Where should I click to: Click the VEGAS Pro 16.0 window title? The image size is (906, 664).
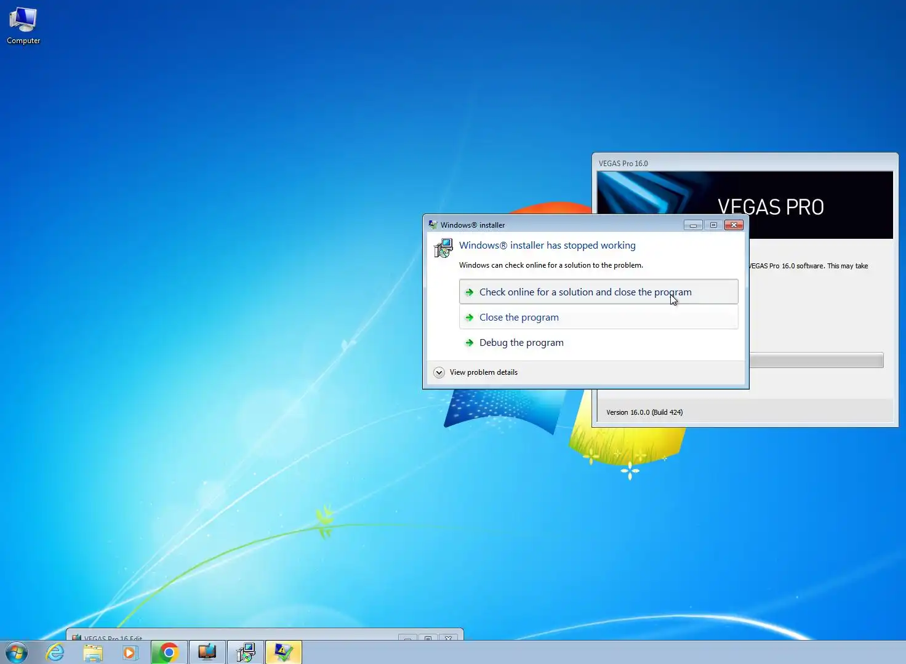[623, 163]
